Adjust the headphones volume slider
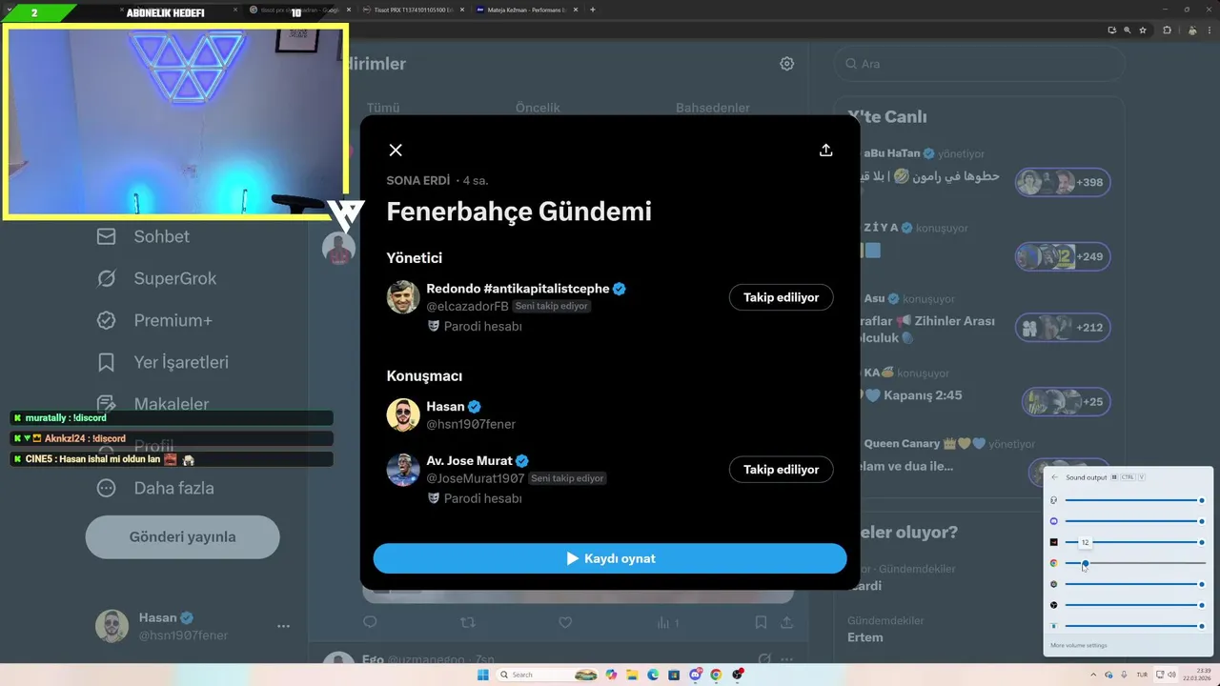1220x686 pixels. 1134,500
